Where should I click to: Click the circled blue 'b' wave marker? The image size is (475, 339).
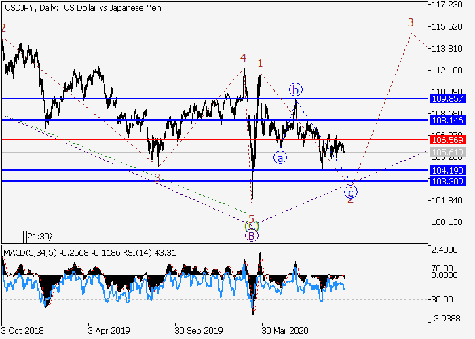(295, 89)
